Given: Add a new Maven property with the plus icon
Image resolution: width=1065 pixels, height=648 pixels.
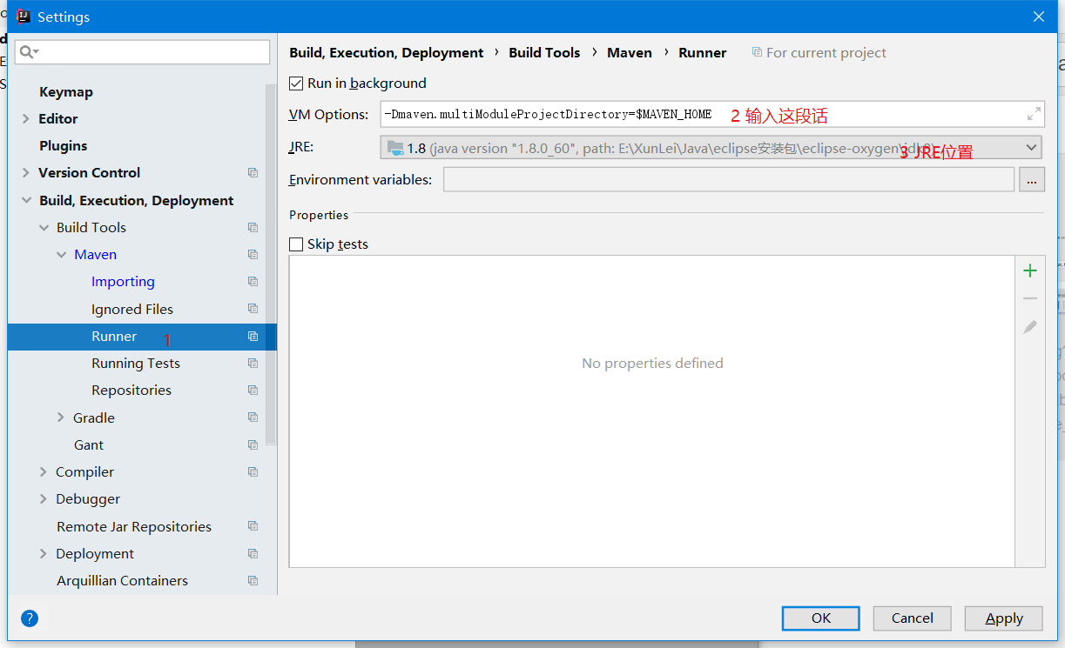Looking at the screenshot, I should (1030, 271).
